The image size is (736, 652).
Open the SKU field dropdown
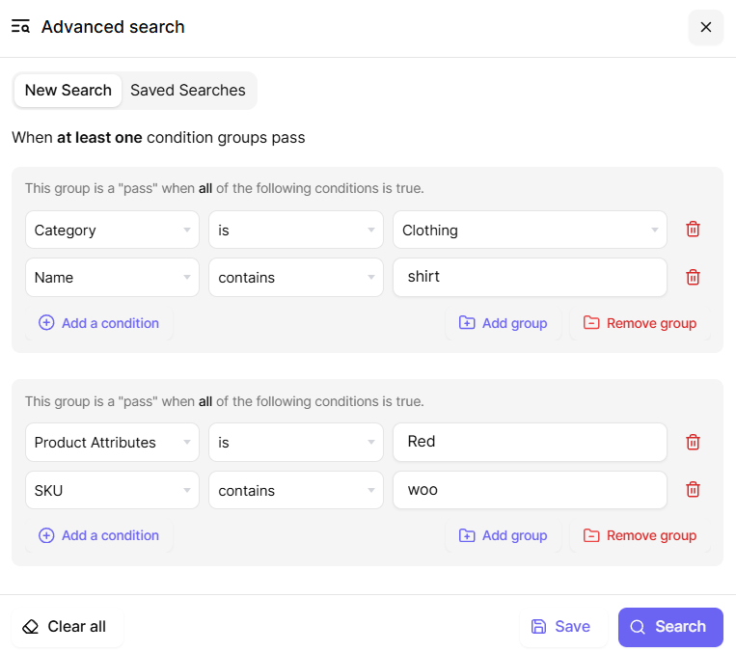[x=112, y=490]
